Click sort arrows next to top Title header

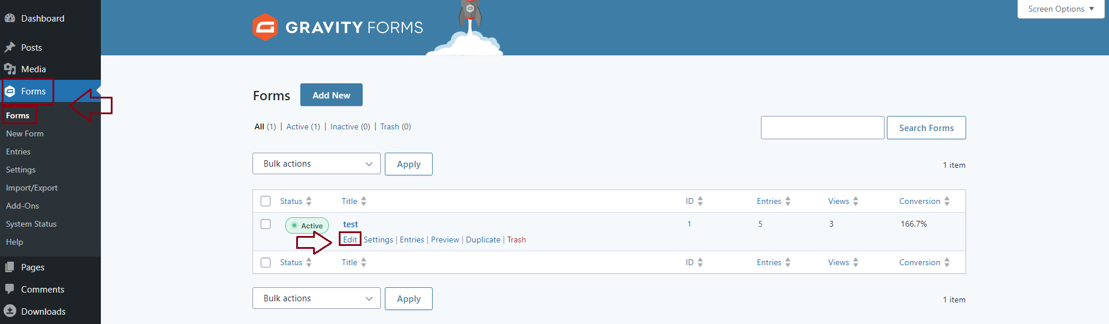pyautogui.click(x=364, y=201)
